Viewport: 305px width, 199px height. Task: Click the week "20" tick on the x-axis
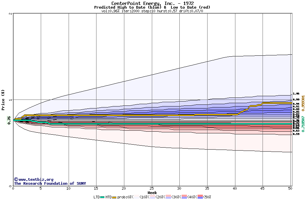coord(124,188)
